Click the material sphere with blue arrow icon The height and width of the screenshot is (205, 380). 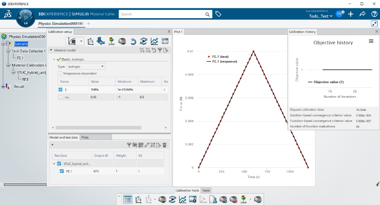223,199
